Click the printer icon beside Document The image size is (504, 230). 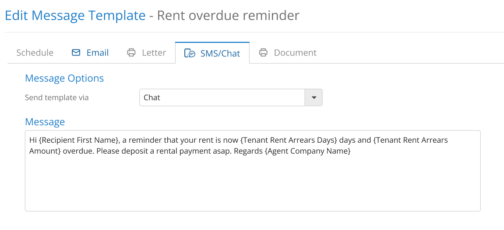263,53
